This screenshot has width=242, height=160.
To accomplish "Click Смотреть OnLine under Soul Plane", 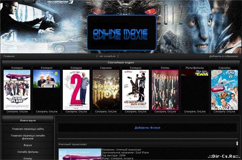I will coord(17,111).
